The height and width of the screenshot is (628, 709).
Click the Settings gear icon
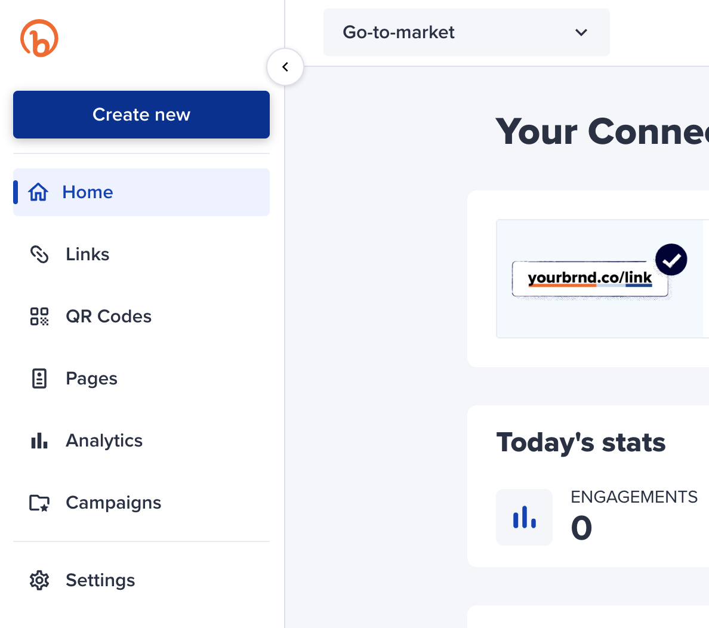[x=39, y=580]
